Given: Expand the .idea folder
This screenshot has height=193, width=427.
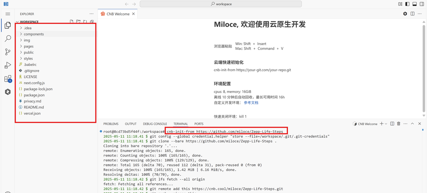Looking at the screenshot, I should coord(55,28).
